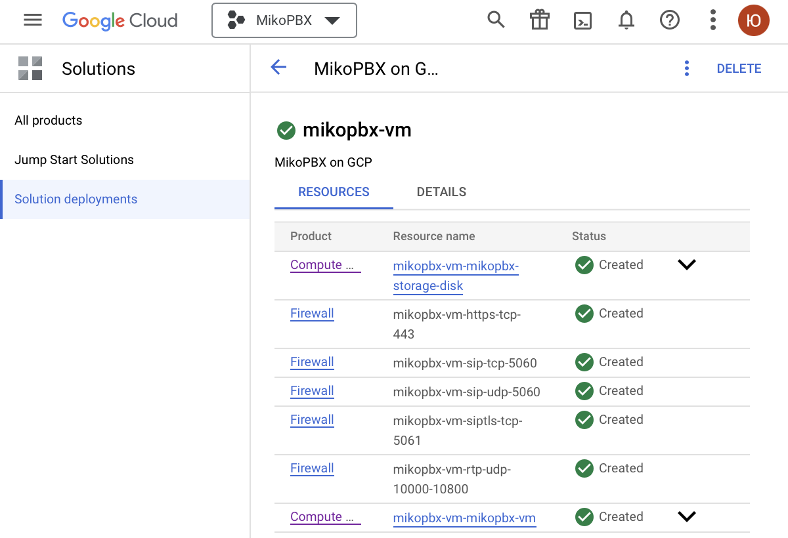788x538 pixels.
Task: Expand the mikopbx-vm-mikopbx-vm row
Action: 686,517
